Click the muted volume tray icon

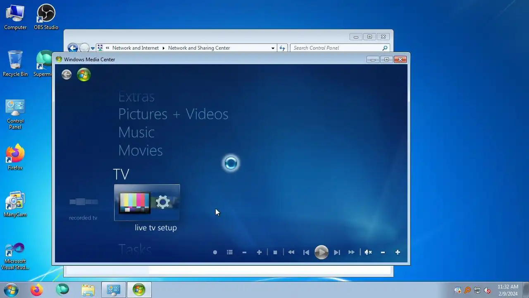[488, 290]
